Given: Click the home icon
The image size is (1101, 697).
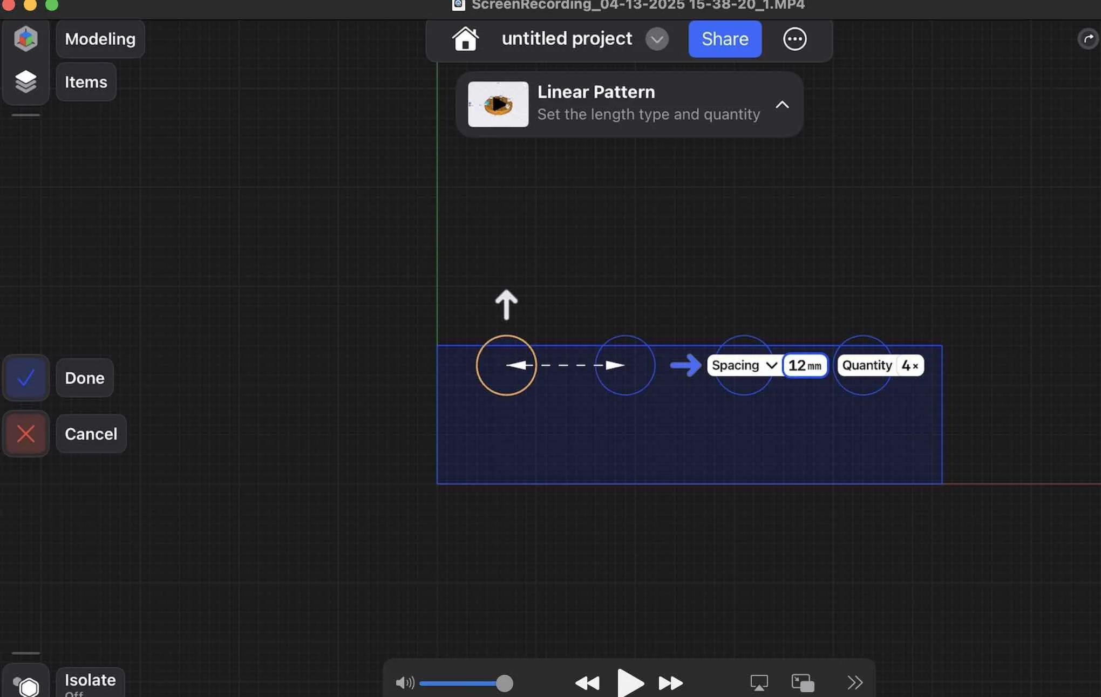Looking at the screenshot, I should point(465,39).
